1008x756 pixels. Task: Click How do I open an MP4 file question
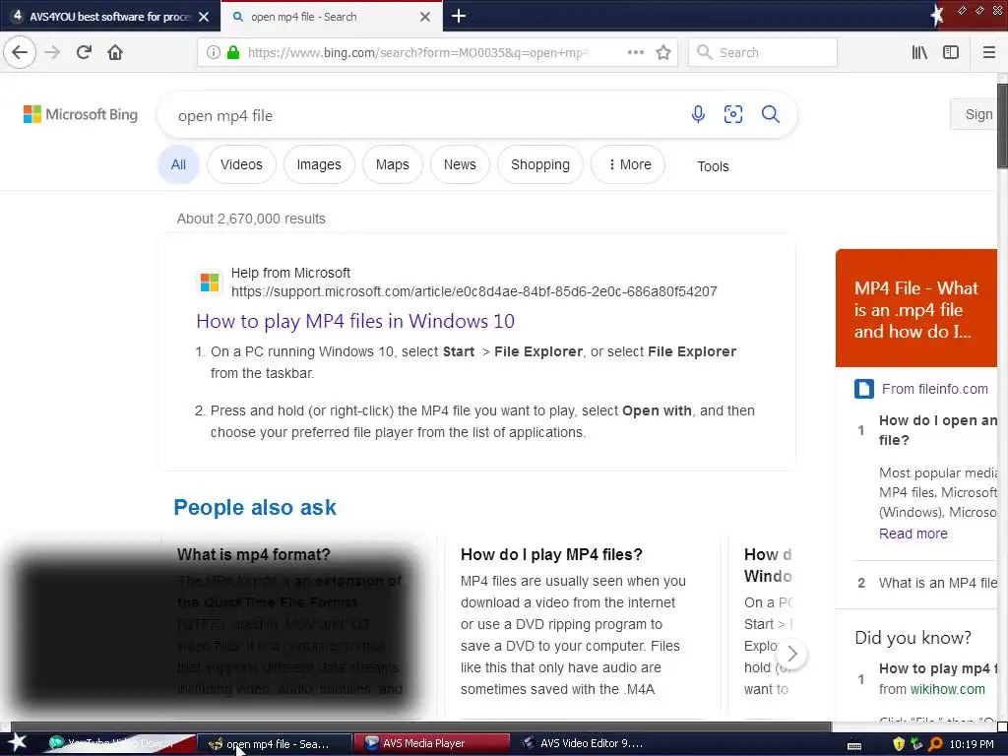pos(938,430)
